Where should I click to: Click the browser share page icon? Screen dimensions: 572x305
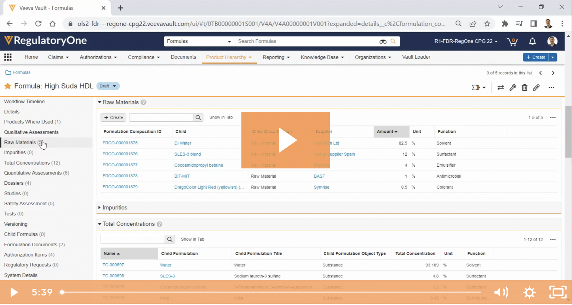pyautogui.click(x=473, y=24)
